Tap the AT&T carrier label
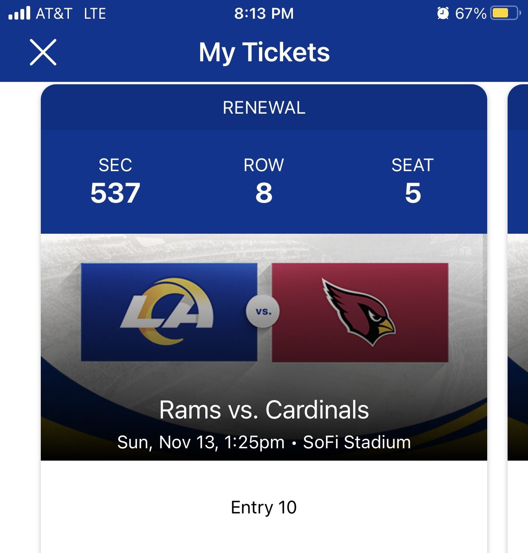 [x=54, y=13]
